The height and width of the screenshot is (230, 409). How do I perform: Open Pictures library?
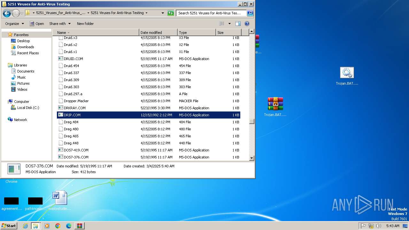click(x=23, y=83)
